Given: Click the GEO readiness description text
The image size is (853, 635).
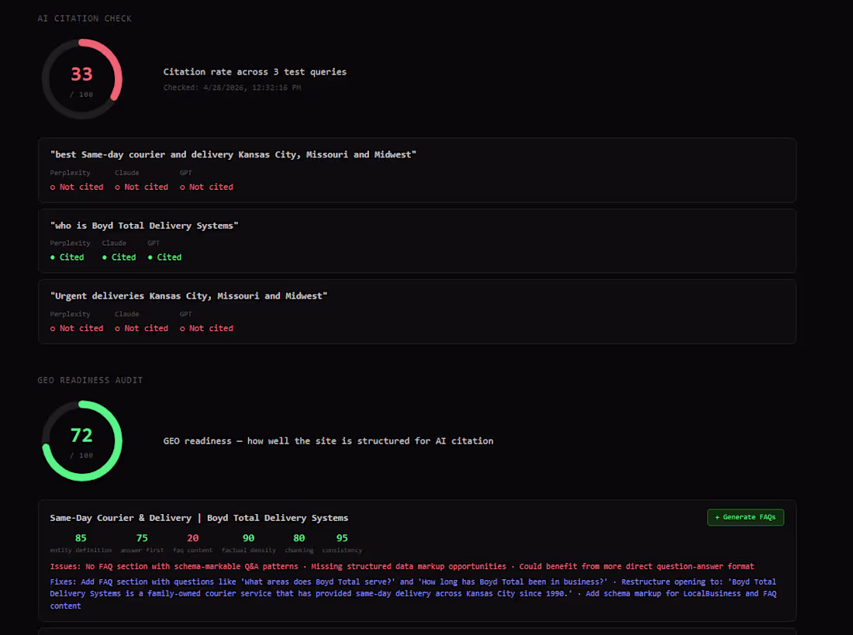Looking at the screenshot, I should pyautogui.click(x=328, y=441).
